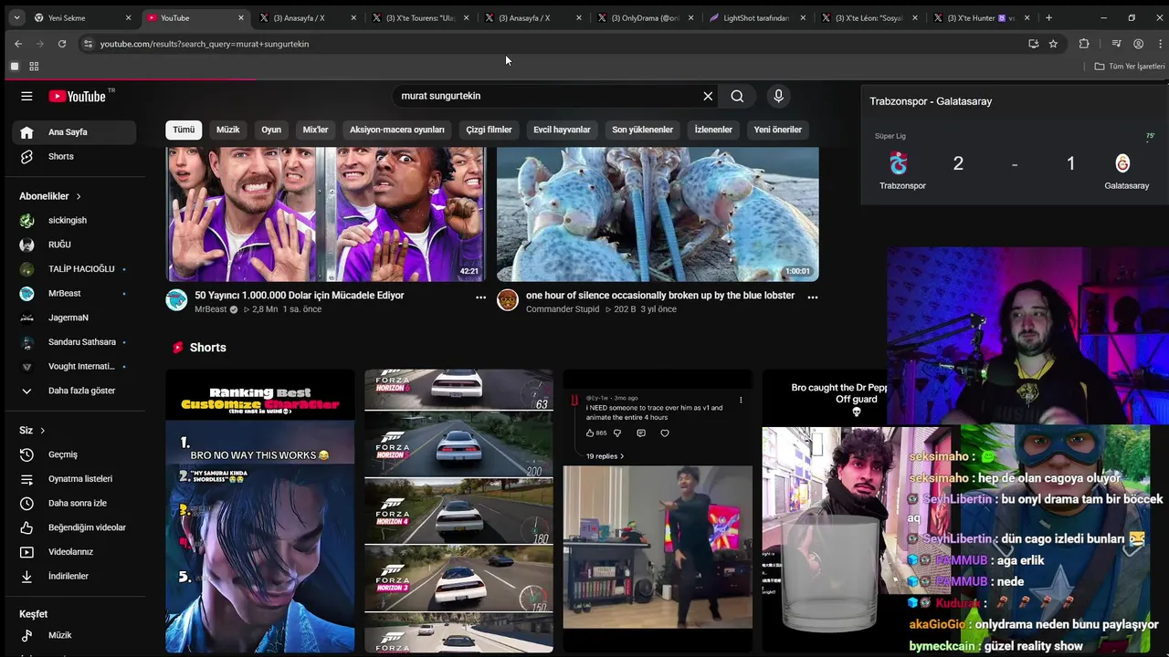This screenshot has width=1169, height=657.
Task: Open the tab search dropdown arrow
Action: point(16,17)
